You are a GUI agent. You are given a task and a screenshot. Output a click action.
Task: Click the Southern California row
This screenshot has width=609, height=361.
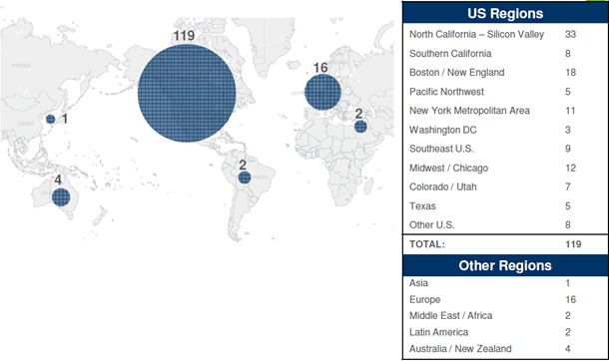tap(505, 54)
